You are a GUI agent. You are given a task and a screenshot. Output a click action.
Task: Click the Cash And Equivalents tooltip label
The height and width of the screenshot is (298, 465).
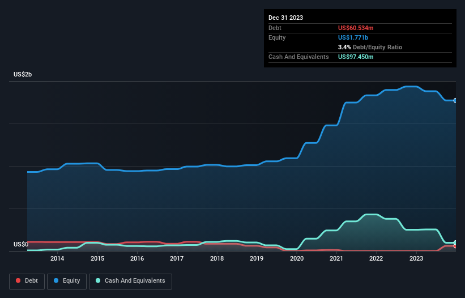pos(298,57)
